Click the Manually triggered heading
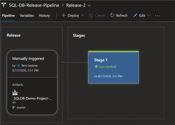175x125 pixels. point(28,59)
